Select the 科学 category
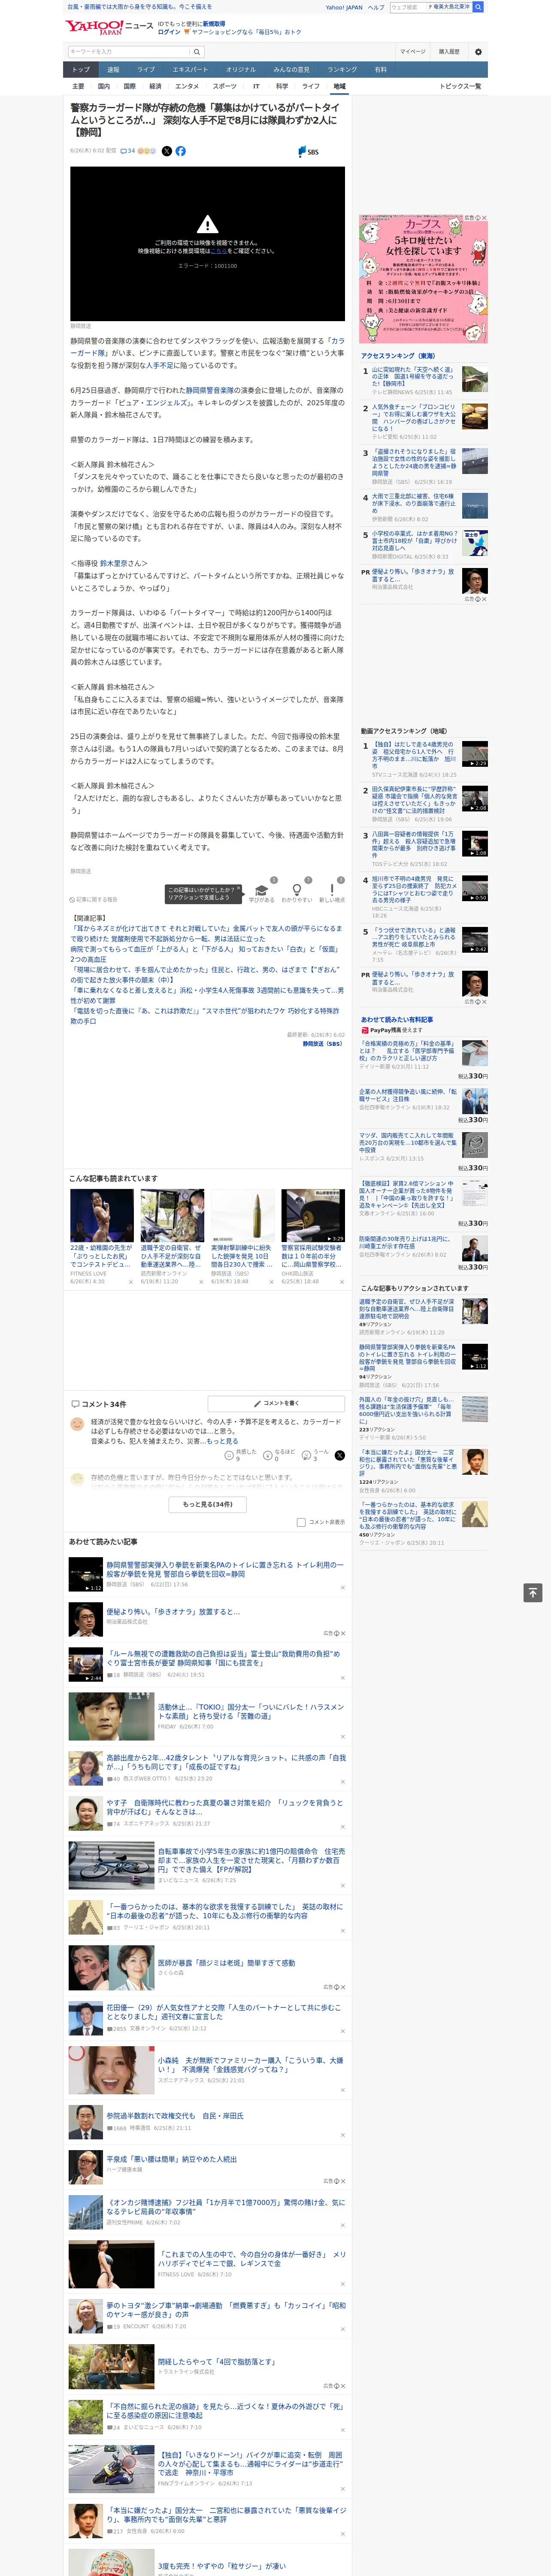 [x=282, y=86]
